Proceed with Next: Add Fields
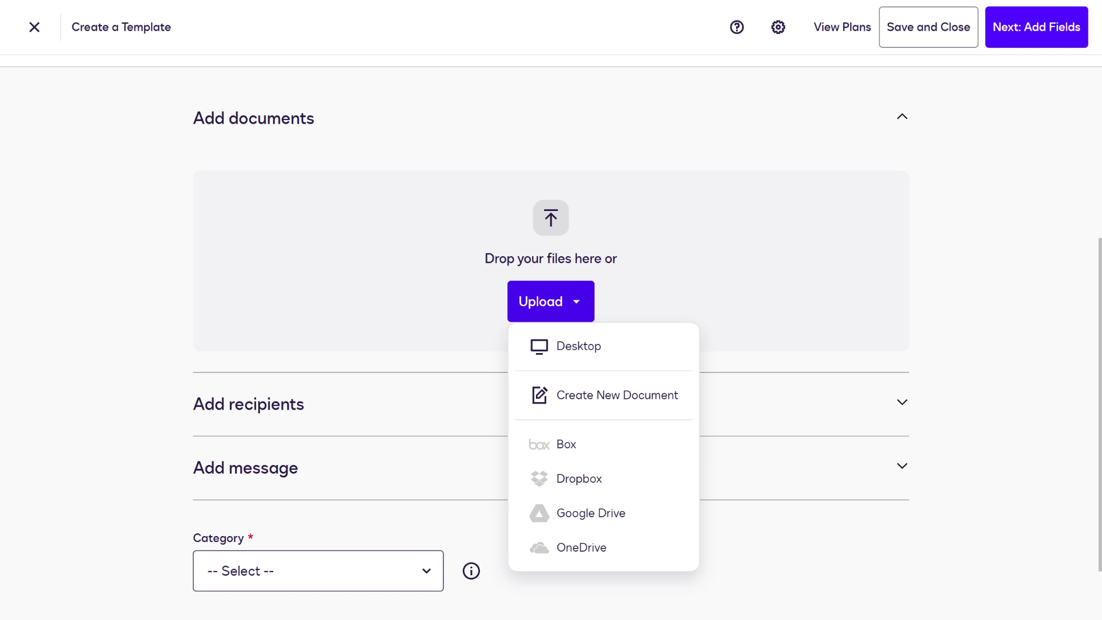The height and width of the screenshot is (620, 1102). tap(1036, 27)
